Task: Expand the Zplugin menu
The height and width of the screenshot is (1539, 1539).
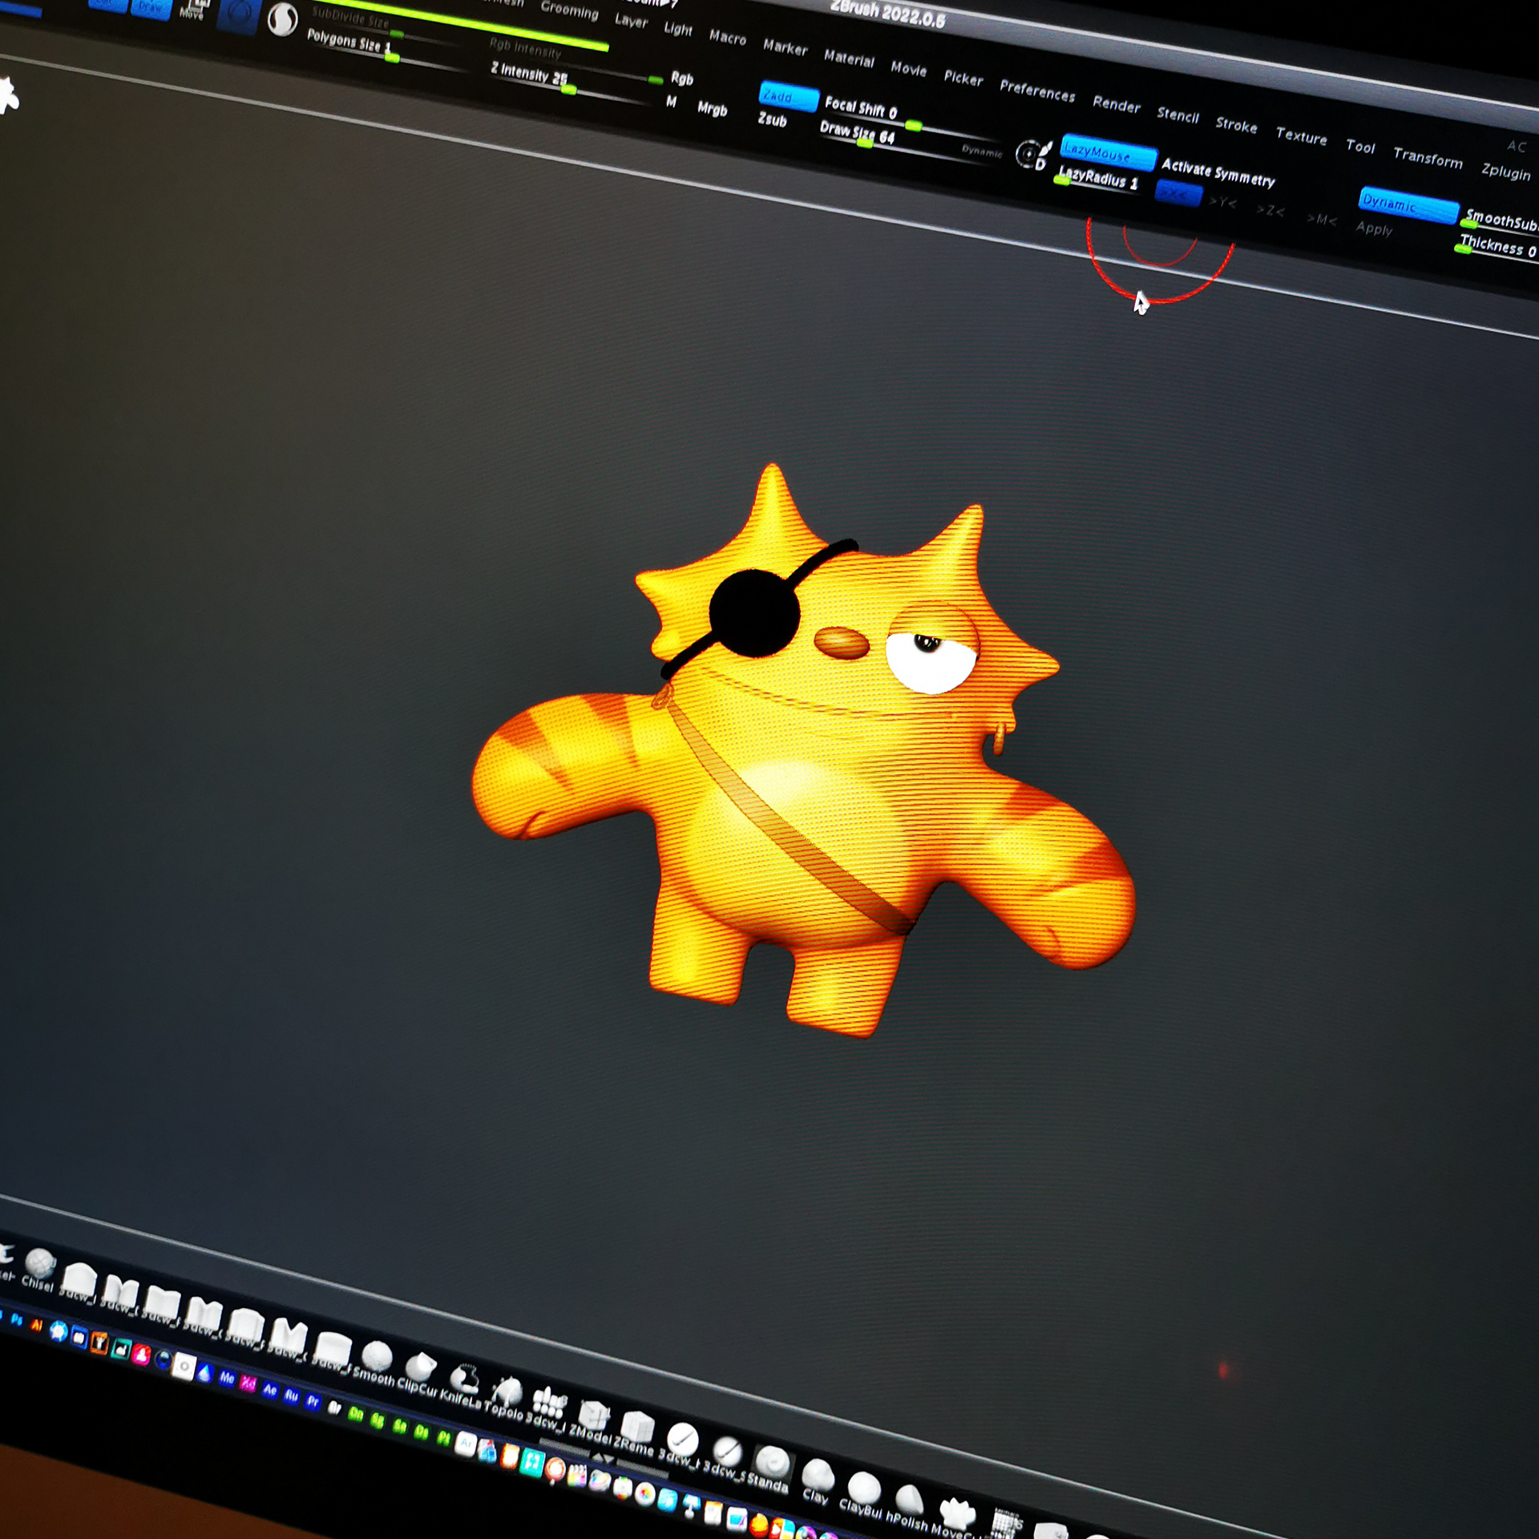Action: coord(1505,171)
